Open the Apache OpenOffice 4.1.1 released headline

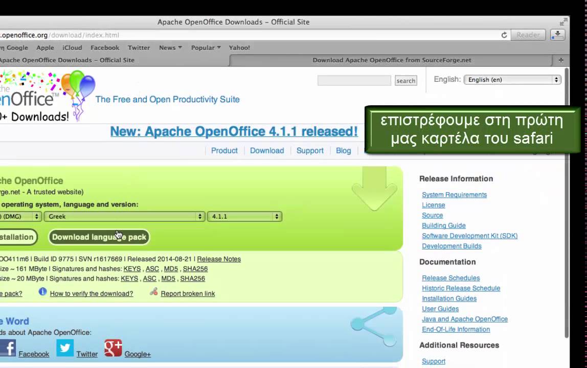(234, 131)
